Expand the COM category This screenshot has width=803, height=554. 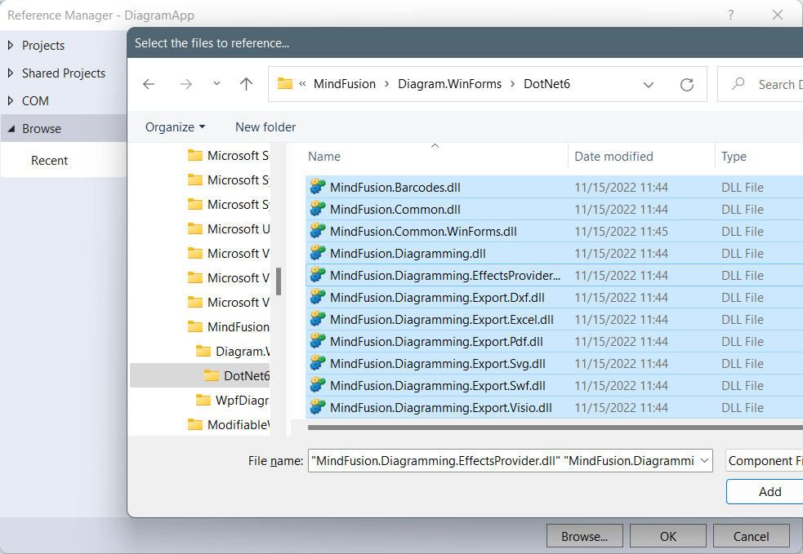(x=11, y=101)
